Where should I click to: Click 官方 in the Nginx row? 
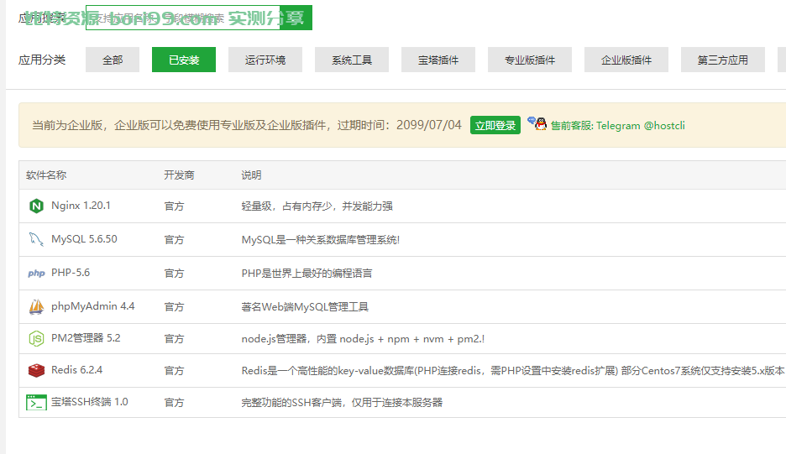tap(174, 206)
